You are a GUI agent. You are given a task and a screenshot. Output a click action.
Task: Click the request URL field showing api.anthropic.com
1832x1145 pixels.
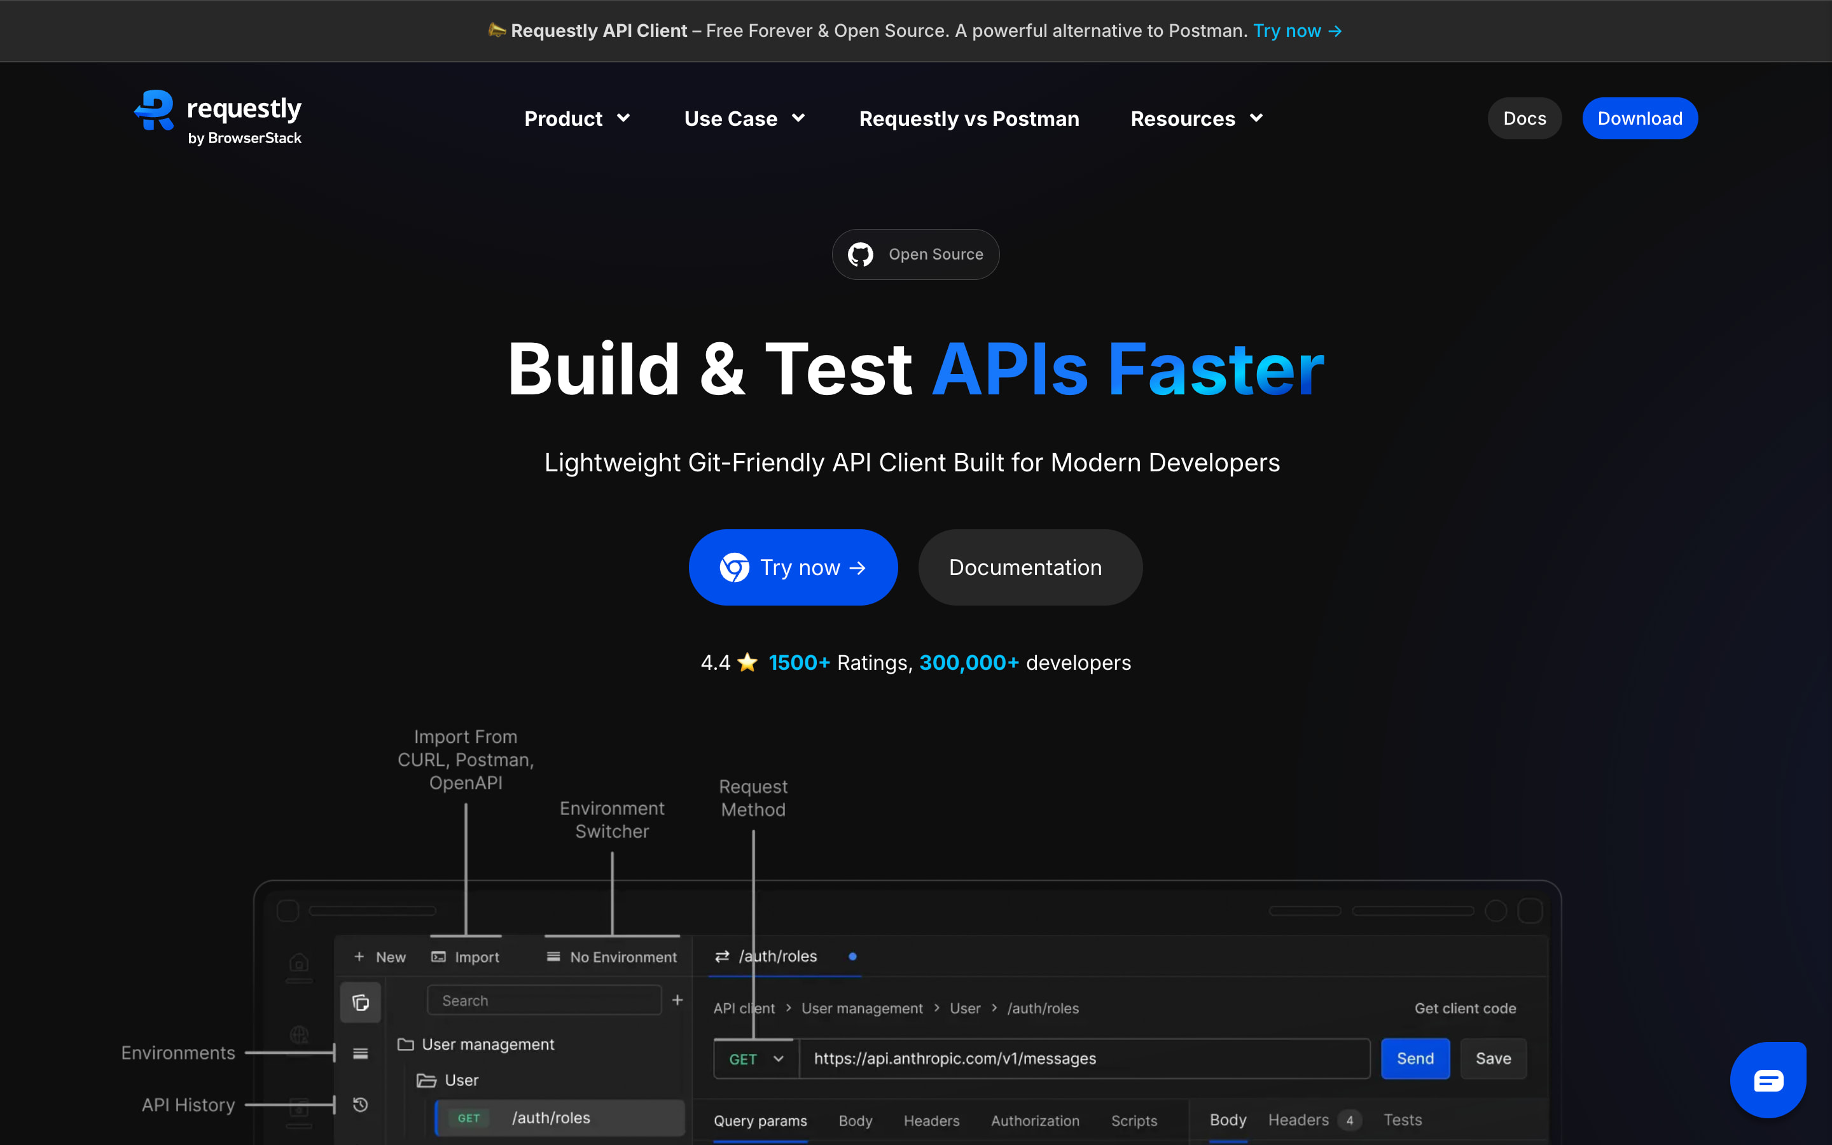1085,1058
